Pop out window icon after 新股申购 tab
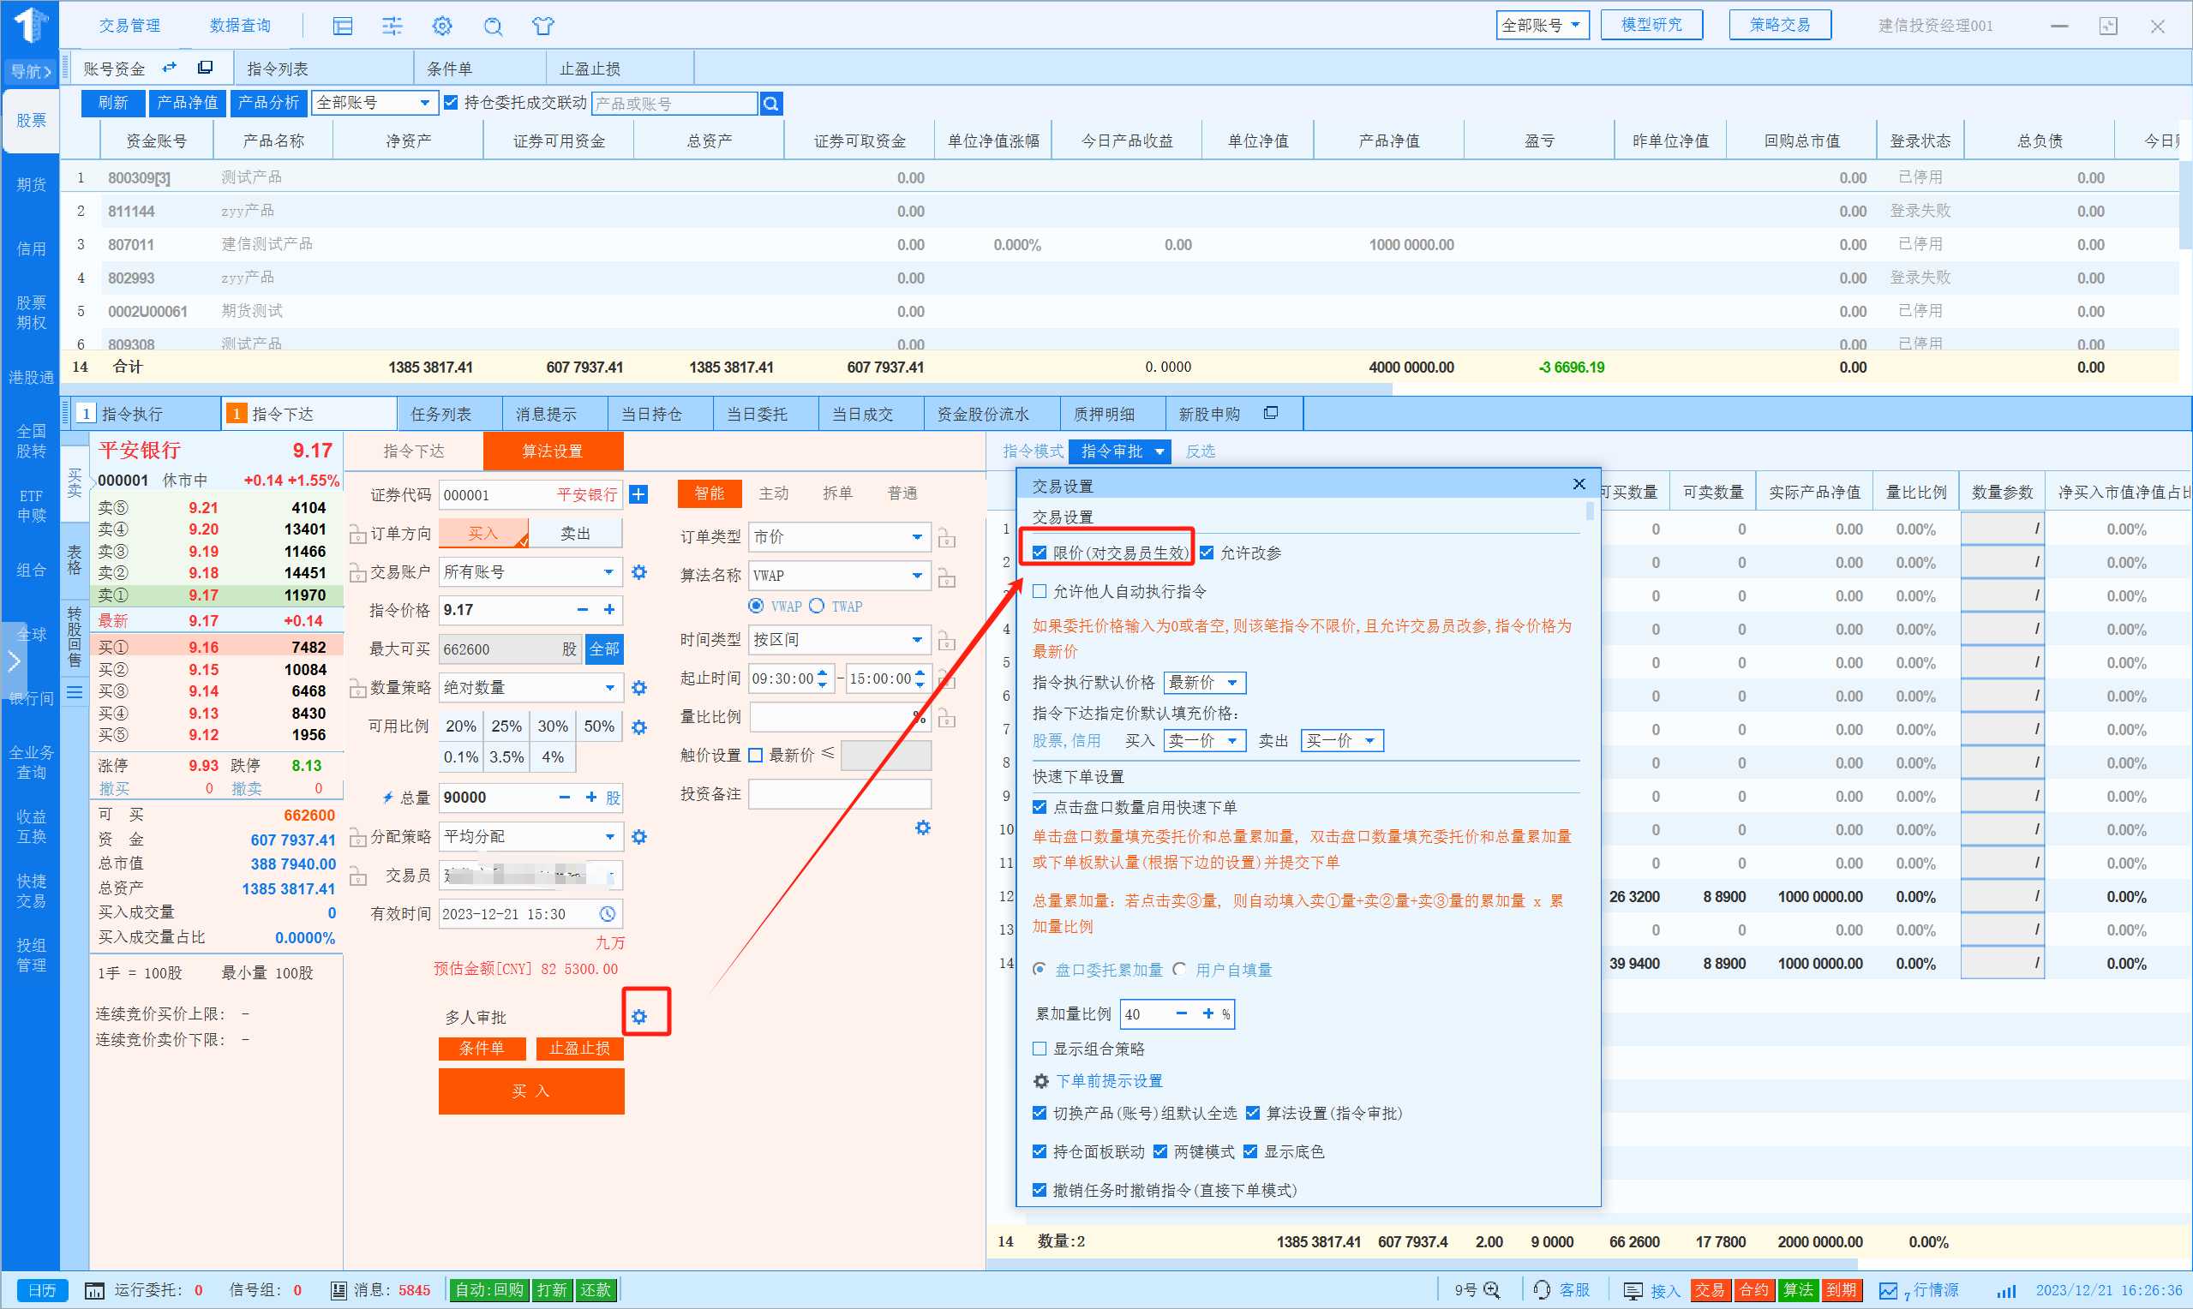This screenshot has width=2193, height=1309. pos(1270,413)
